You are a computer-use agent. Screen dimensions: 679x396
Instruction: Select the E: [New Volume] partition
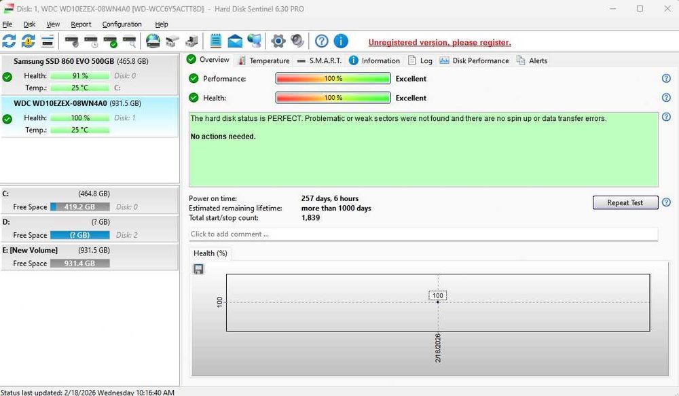[89, 257]
